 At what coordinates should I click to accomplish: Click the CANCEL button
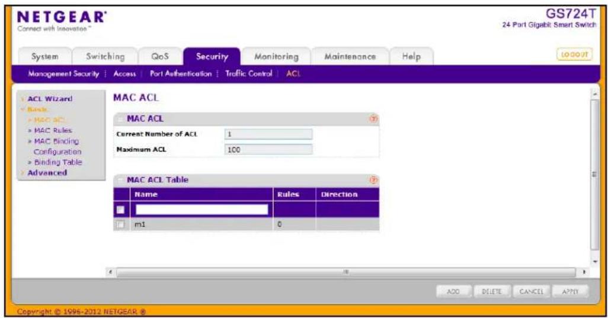coord(531,291)
